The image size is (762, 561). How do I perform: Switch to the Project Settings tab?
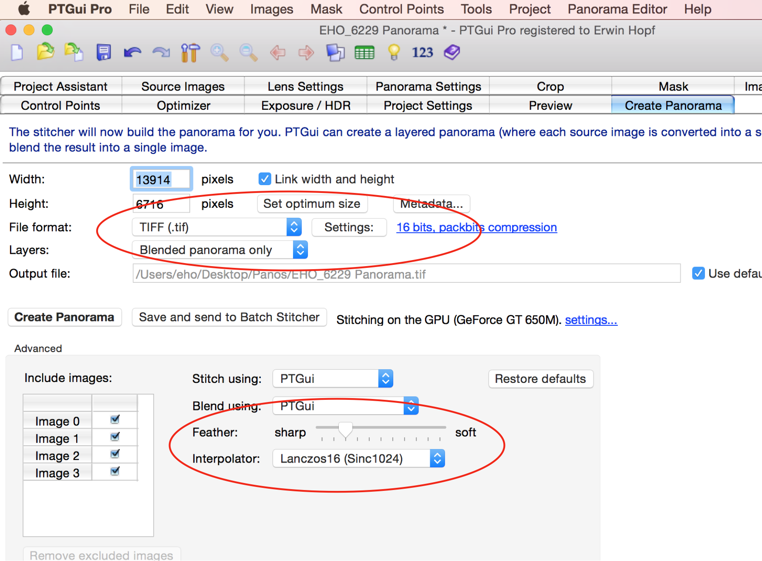pyautogui.click(x=428, y=105)
